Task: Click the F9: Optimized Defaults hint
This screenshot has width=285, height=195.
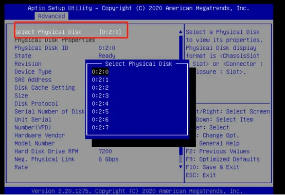Action: (x=223, y=160)
